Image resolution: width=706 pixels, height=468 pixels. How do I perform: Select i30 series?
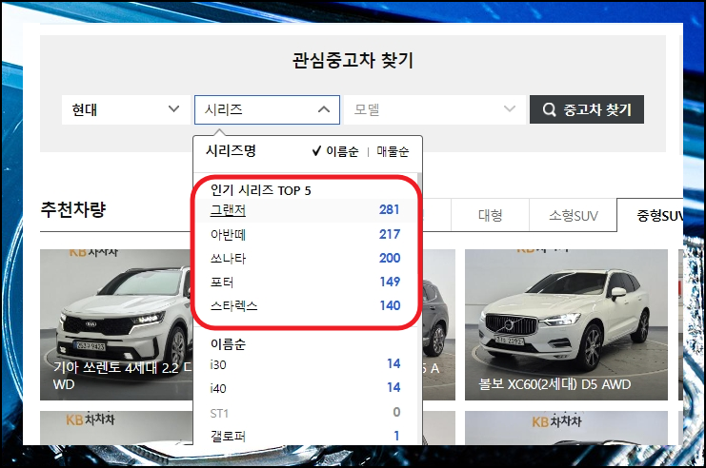point(305,364)
